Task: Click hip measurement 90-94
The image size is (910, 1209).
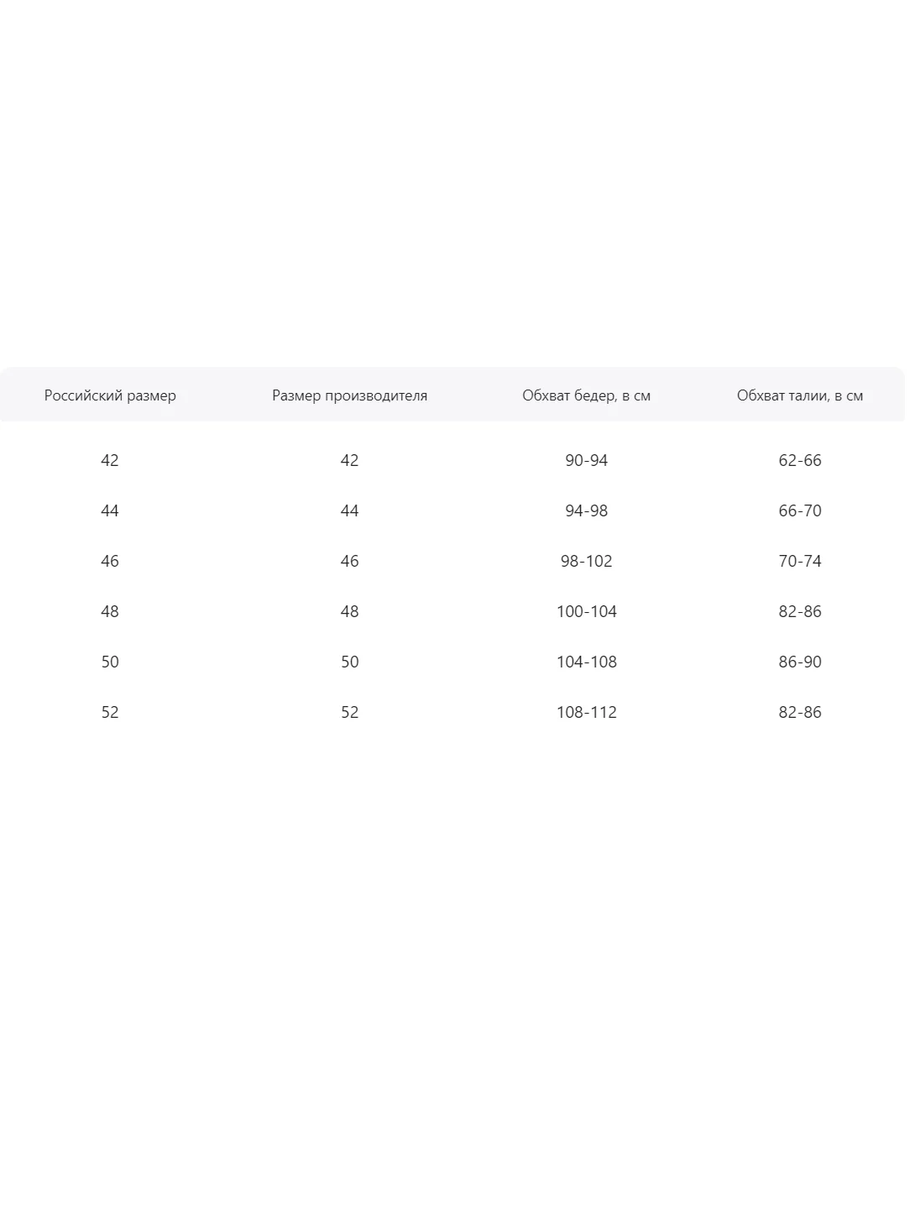Action: [586, 460]
